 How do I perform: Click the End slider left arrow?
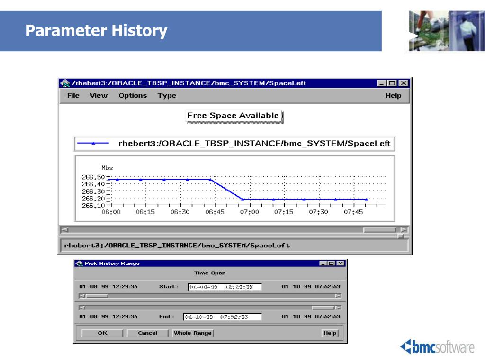point(82,308)
